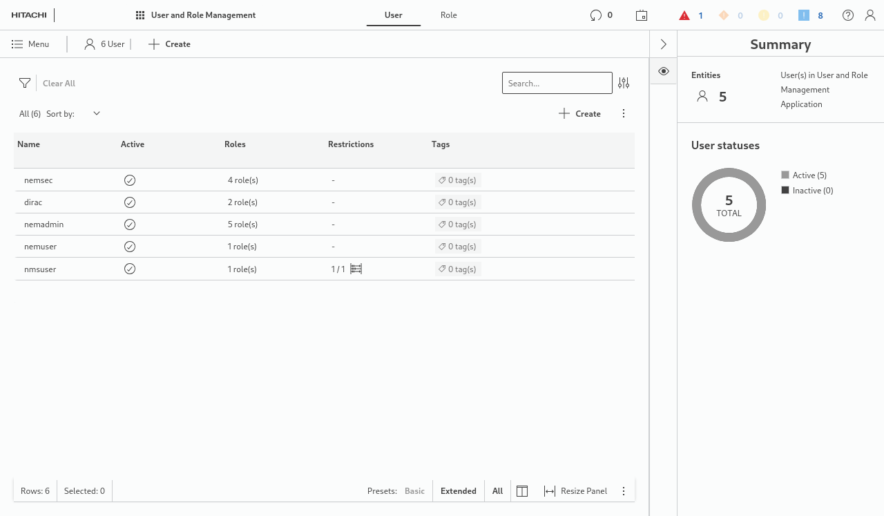Click the refresh counter icon in header
This screenshot has height=516, width=884.
(595, 15)
